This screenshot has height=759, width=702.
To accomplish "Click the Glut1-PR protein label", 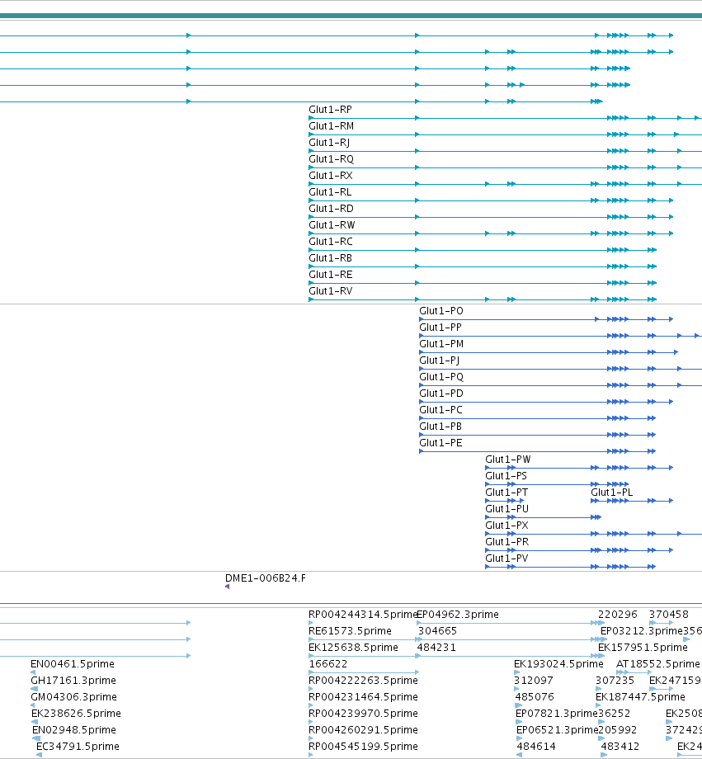I will [x=506, y=541].
